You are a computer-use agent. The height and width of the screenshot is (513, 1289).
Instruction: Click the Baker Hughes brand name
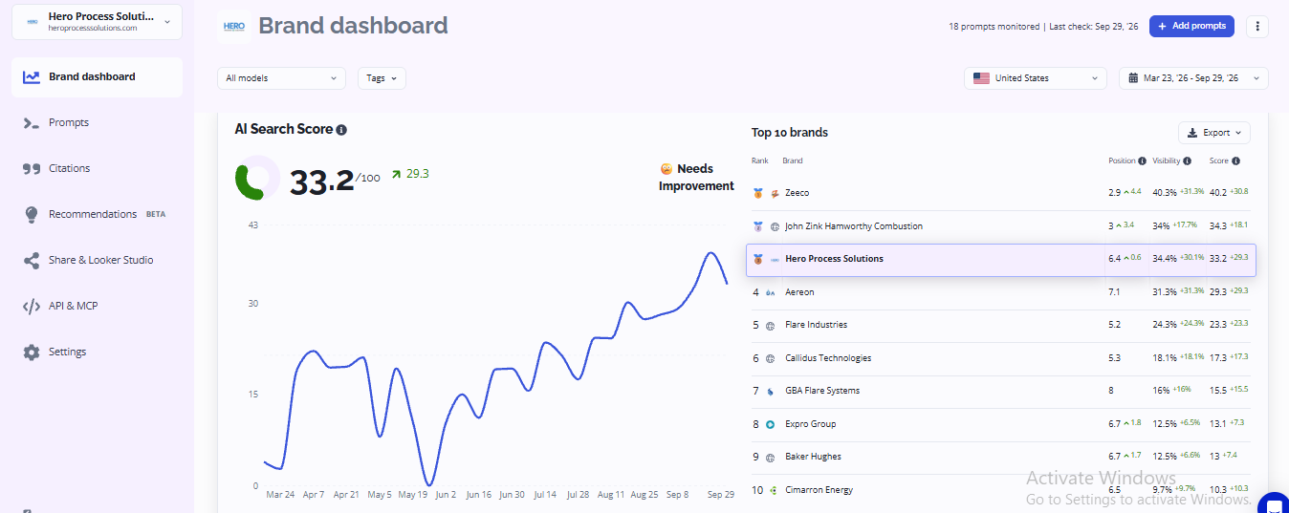pyautogui.click(x=814, y=457)
